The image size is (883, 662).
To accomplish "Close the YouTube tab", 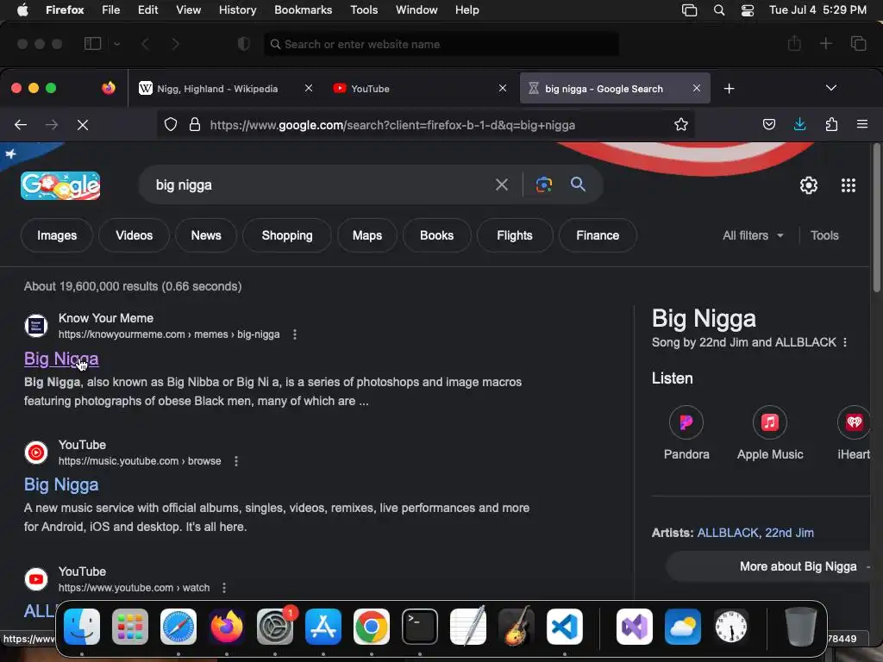I will tap(503, 89).
